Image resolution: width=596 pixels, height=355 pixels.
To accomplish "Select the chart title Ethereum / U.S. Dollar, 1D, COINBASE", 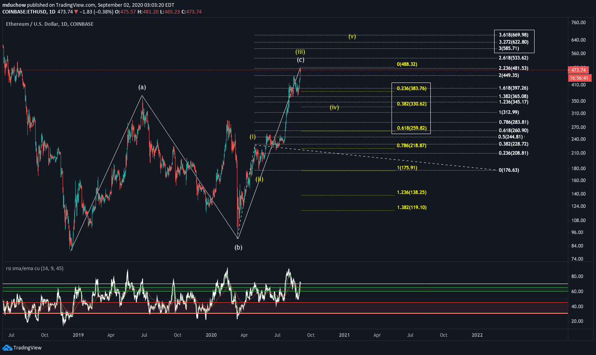I will pyautogui.click(x=50, y=24).
